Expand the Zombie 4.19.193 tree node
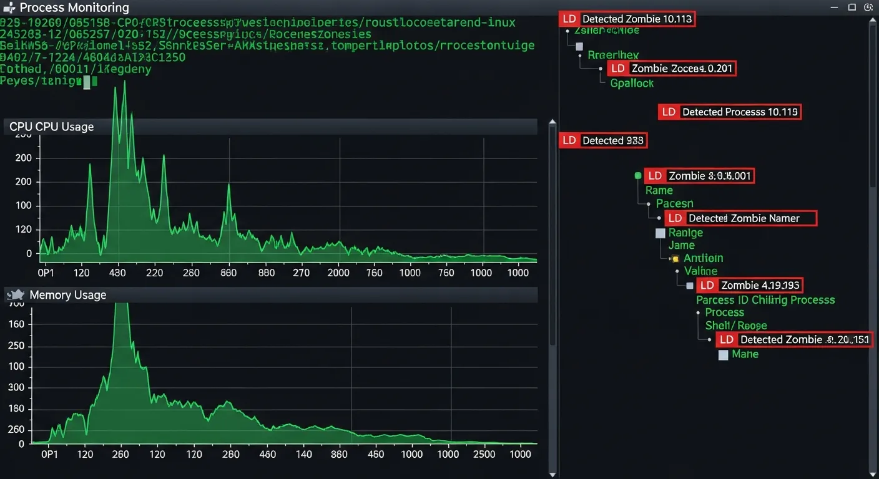This screenshot has height=479, width=879. click(x=689, y=285)
